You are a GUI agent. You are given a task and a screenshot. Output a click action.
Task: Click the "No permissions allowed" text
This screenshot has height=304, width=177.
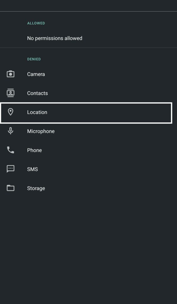click(x=55, y=38)
